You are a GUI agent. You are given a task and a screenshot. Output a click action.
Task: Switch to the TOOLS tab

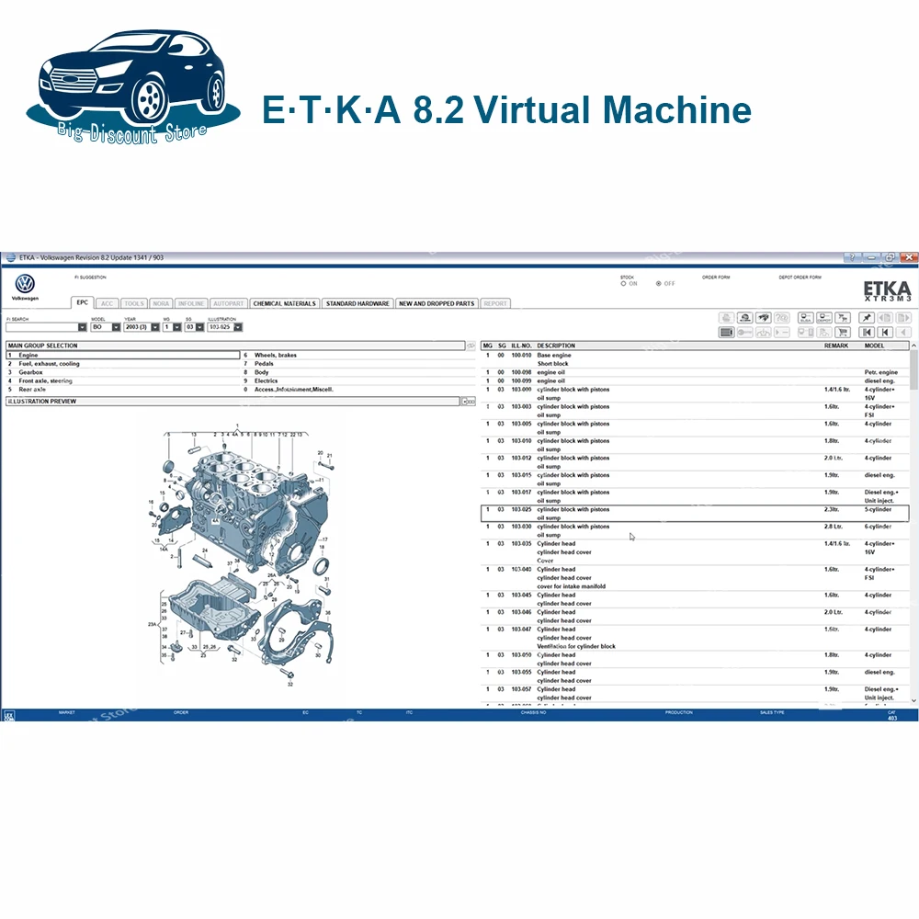pyautogui.click(x=133, y=303)
